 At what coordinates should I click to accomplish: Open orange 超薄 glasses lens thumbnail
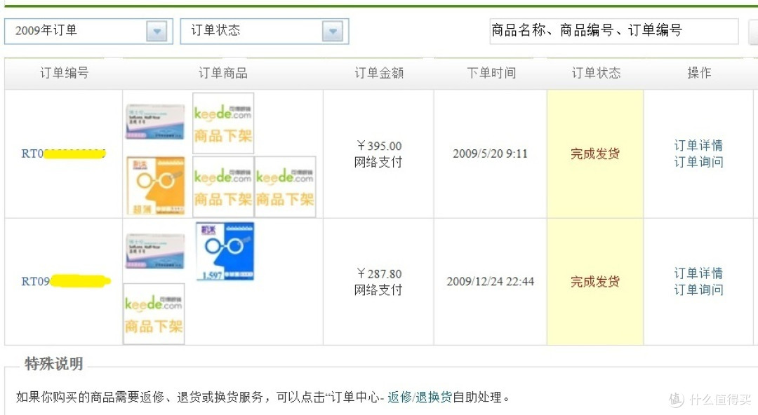point(155,186)
